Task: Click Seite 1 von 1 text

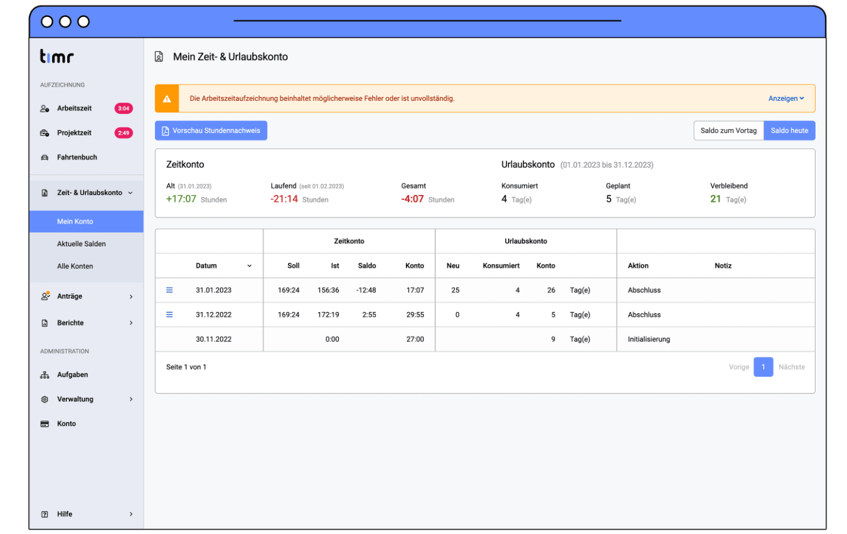Action: coord(186,367)
